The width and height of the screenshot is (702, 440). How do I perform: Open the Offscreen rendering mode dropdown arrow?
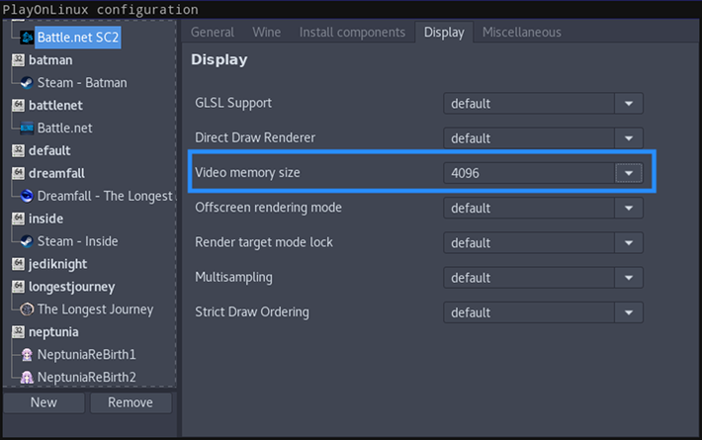(x=629, y=209)
